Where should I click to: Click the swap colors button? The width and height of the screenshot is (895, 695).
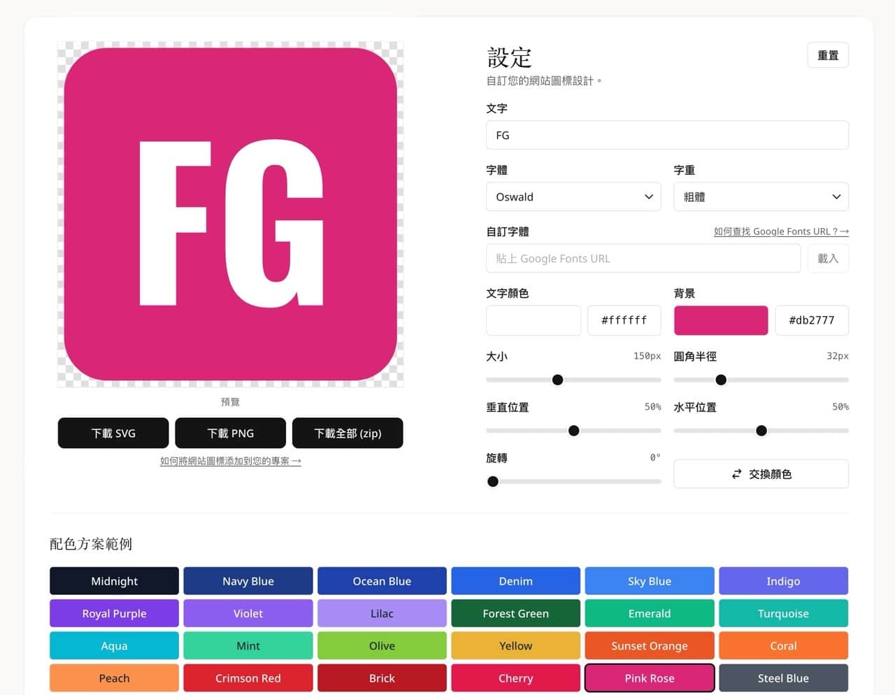click(761, 474)
